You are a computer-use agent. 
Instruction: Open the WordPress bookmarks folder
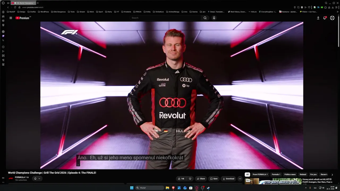click(43, 12)
